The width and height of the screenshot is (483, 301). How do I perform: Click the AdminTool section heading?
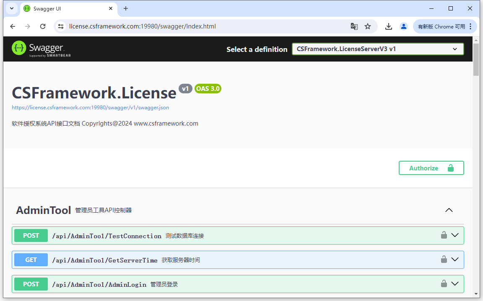click(x=44, y=210)
